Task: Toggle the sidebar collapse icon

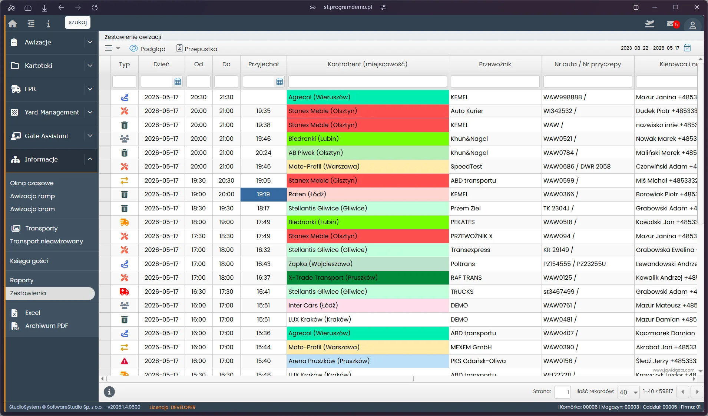Action: [x=31, y=24]
